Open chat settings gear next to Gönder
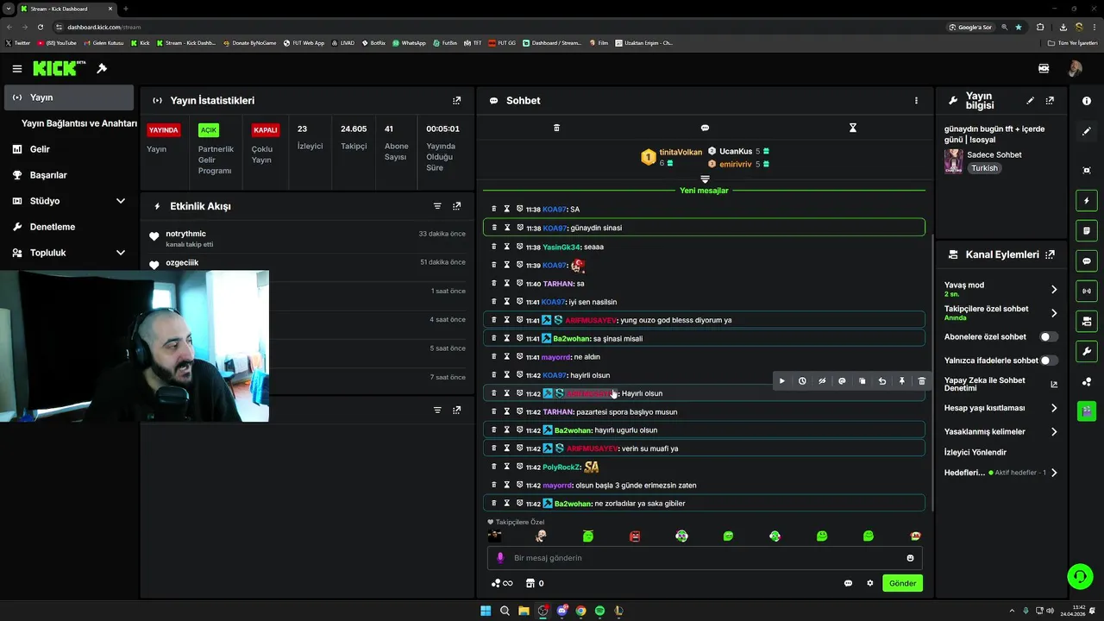Image resolution: width=1104 pixels, height=621 pixels. pos(869,583)
